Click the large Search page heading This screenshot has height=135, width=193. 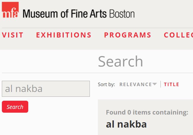pyautogui.click(x=120, y=61)
